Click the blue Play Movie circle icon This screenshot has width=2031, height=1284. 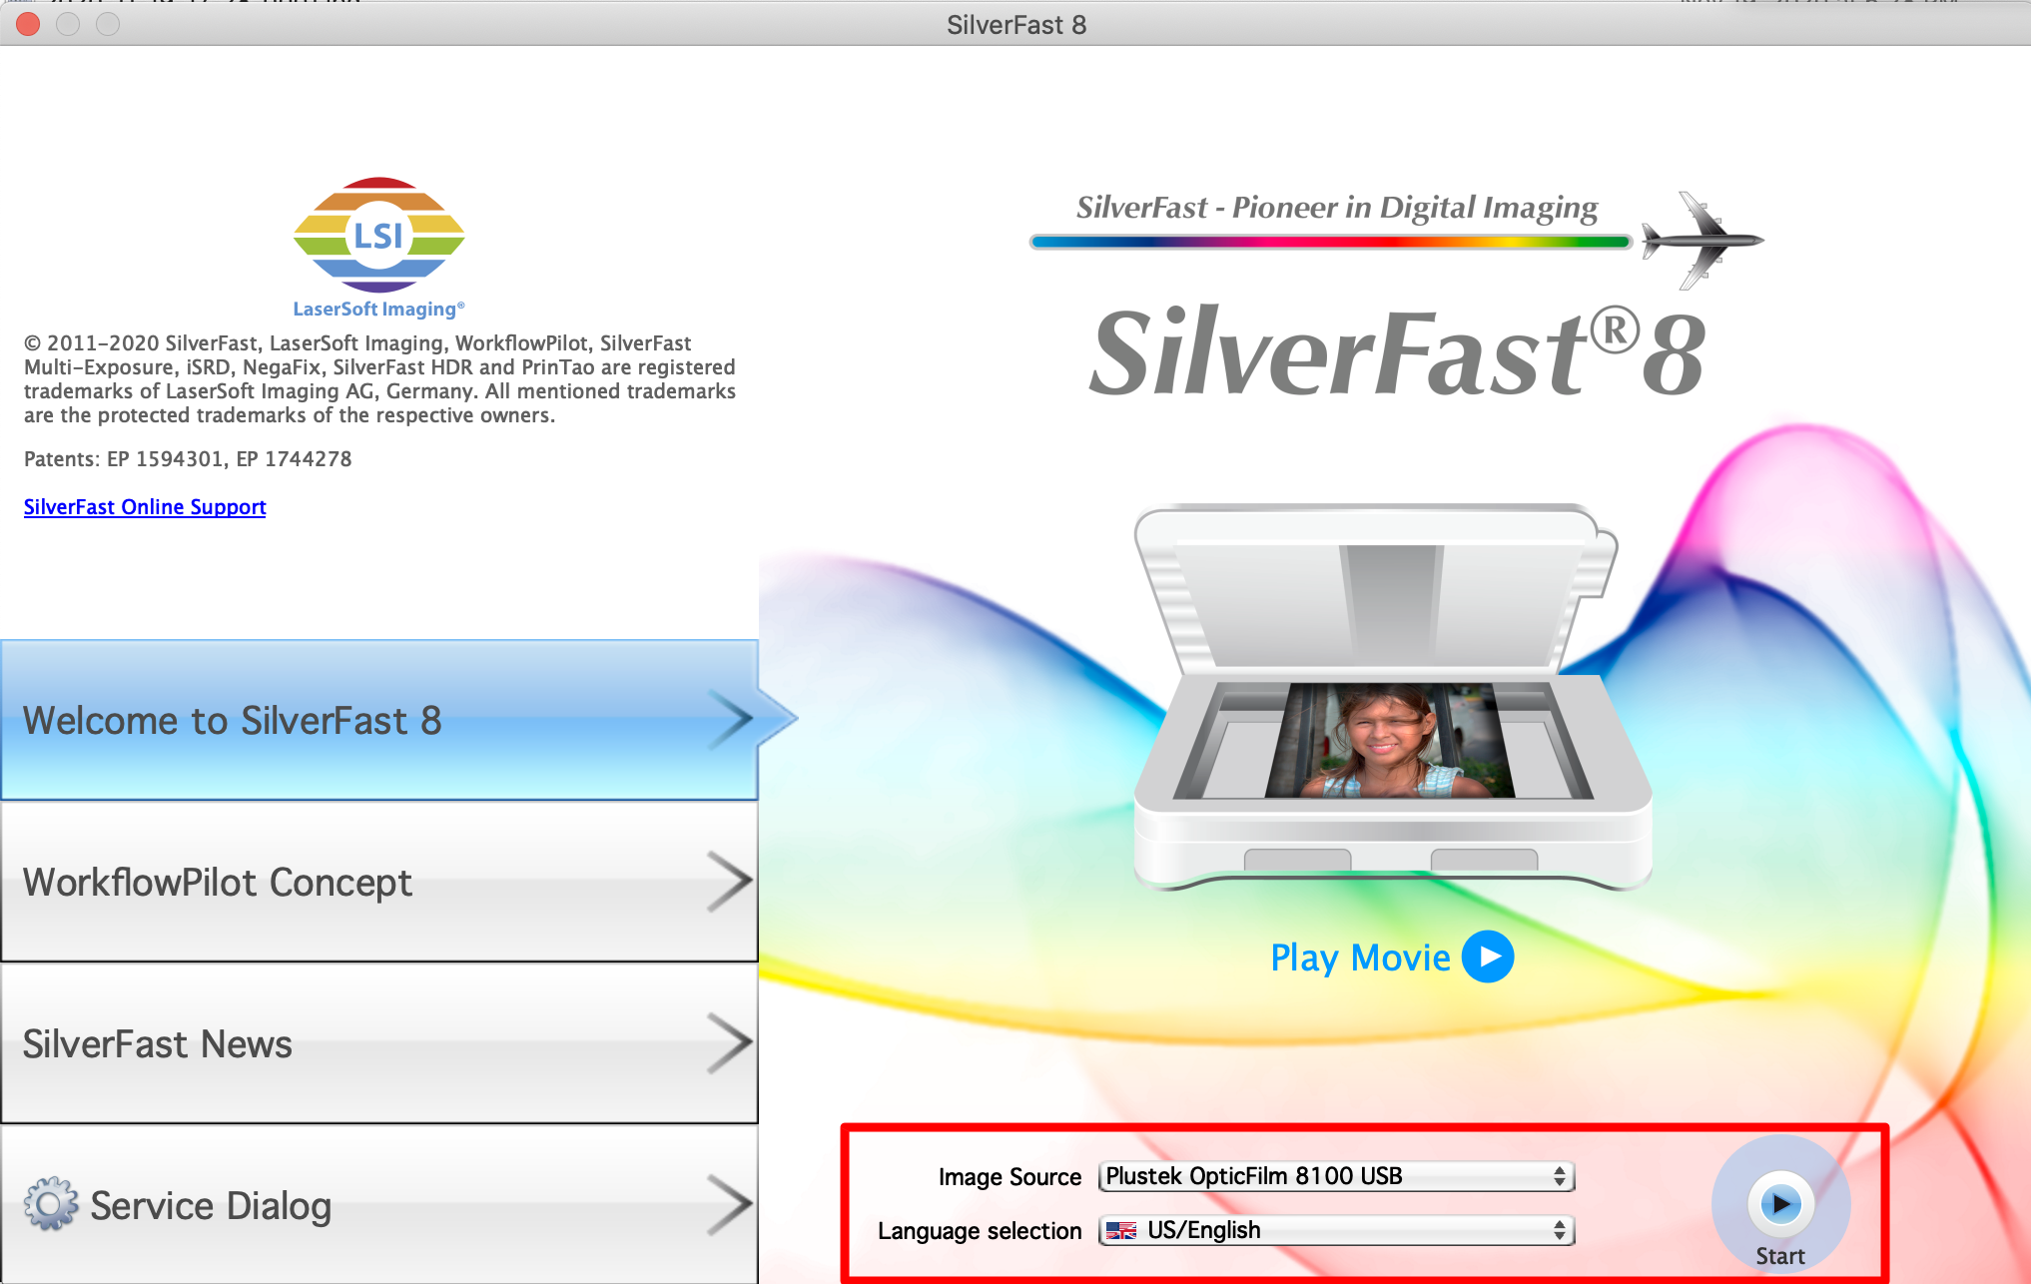pos(1488,957)
